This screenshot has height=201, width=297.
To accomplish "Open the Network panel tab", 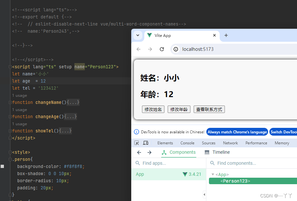I will point(230,143).
